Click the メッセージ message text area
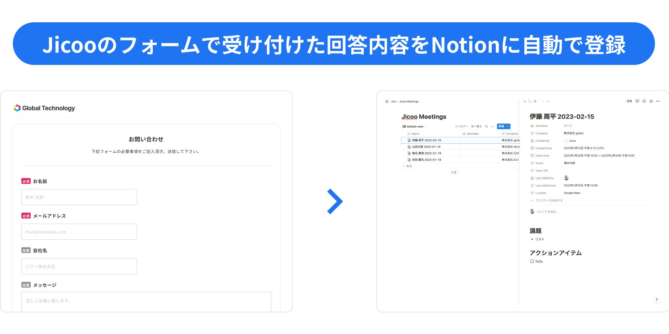 click(146, 302)
